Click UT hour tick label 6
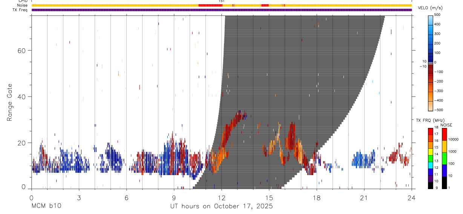 126,198
